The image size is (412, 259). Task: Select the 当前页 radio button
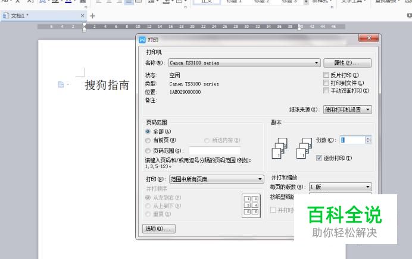pyautogui.click(x=148, y=141)
